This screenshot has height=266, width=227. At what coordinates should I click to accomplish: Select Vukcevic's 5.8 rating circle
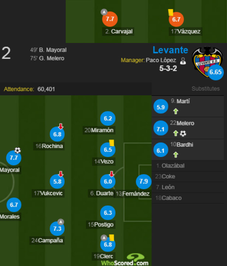(57, 182)
